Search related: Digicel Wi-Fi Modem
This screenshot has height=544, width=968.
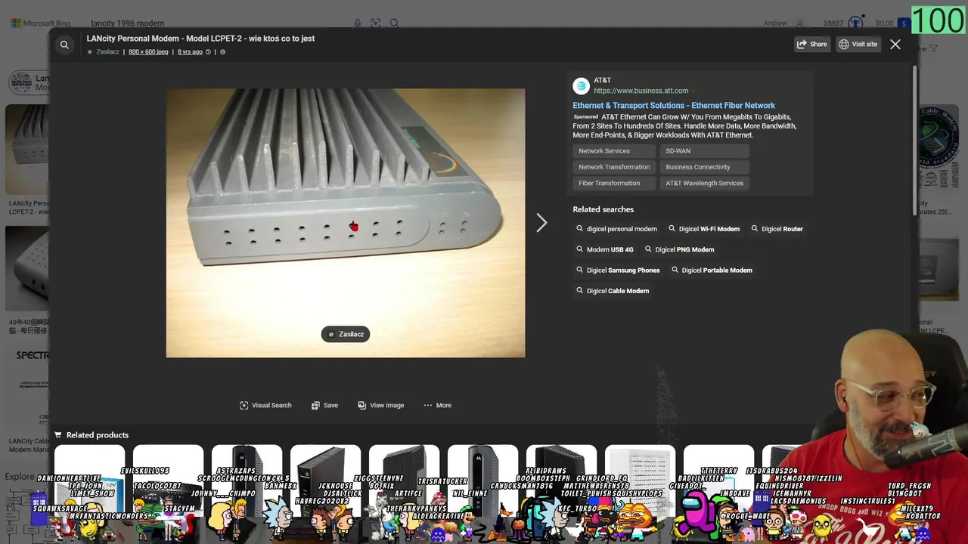[x=703, y=229]
